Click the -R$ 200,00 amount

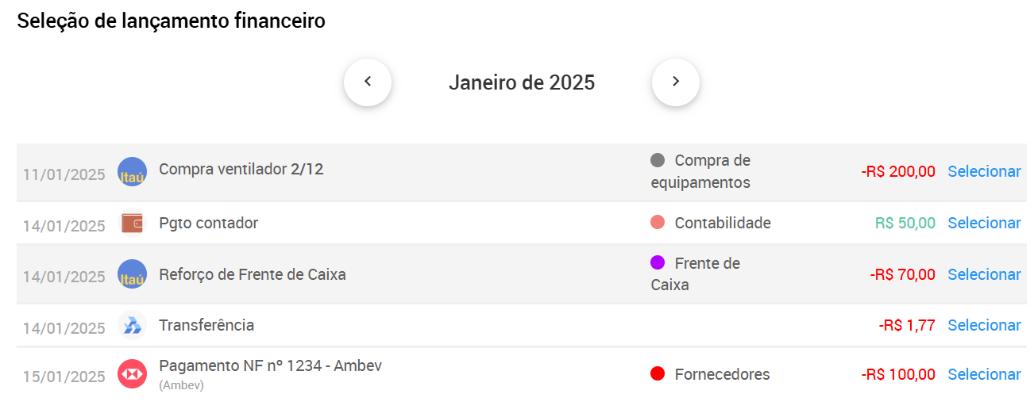point(898,171)
